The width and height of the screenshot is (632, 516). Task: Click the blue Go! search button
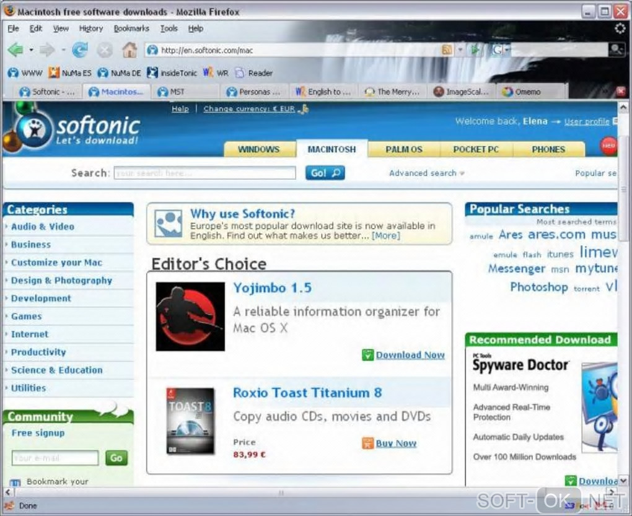[325, 173]
